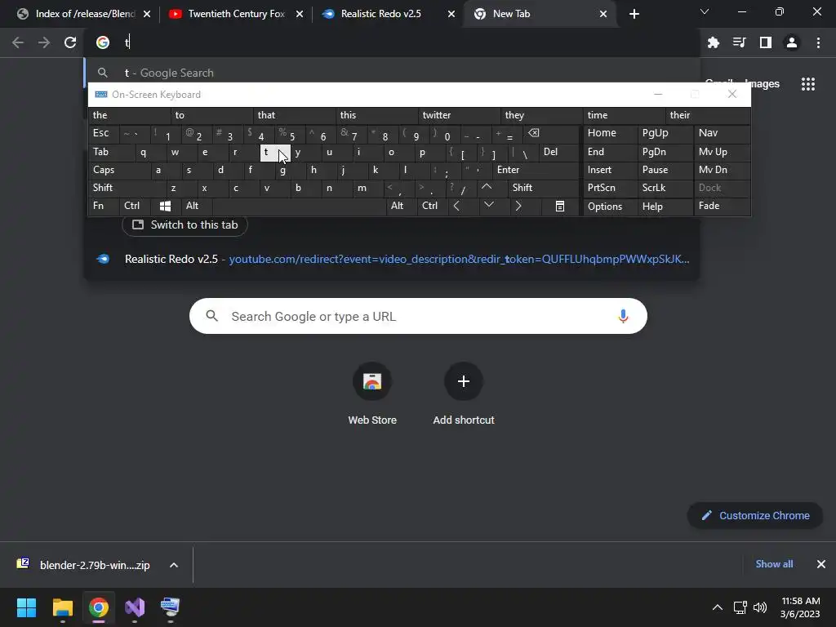Select 't - Google Search' suggestion
This screenshot has height=627, width=836.
[392, 73]
